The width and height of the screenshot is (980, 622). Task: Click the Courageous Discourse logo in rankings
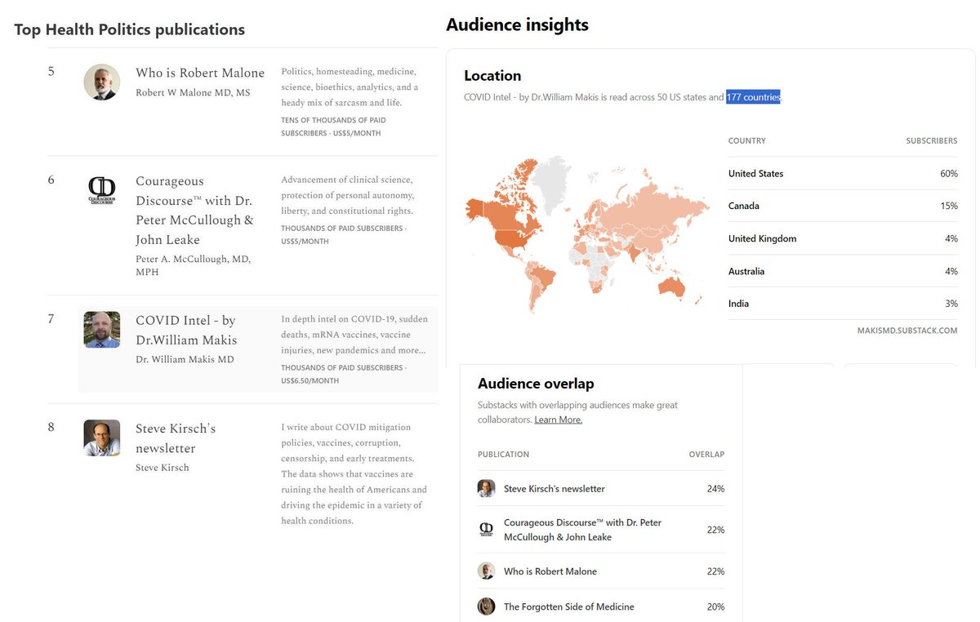102,191
